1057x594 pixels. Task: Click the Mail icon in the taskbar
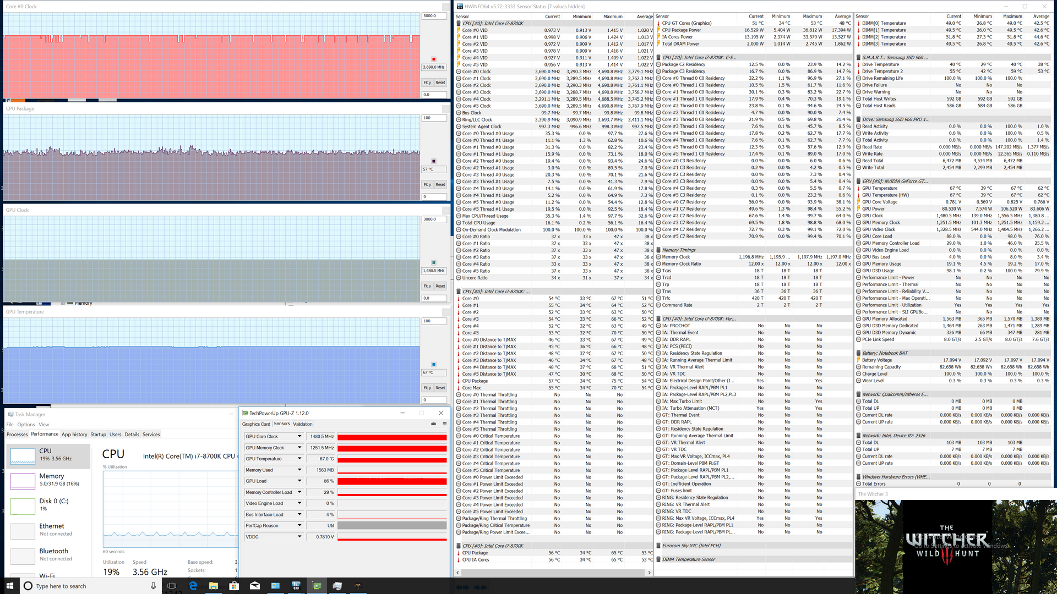coord(254,586)
